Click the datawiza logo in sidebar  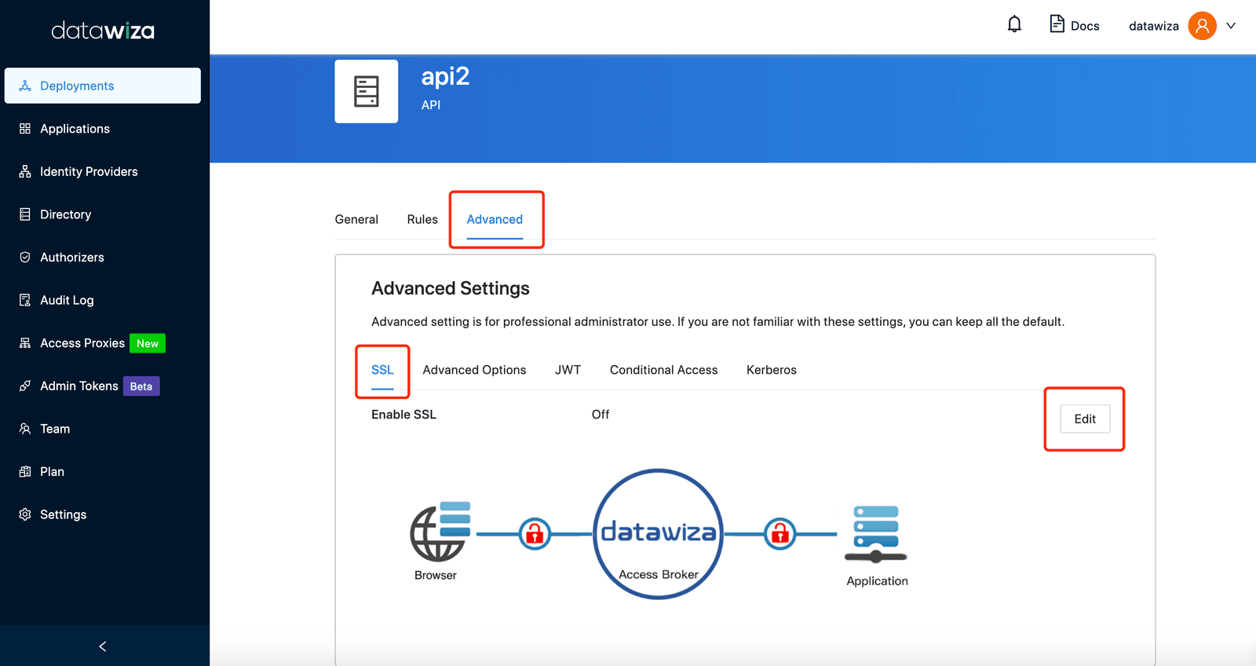(x=103, y=31)
